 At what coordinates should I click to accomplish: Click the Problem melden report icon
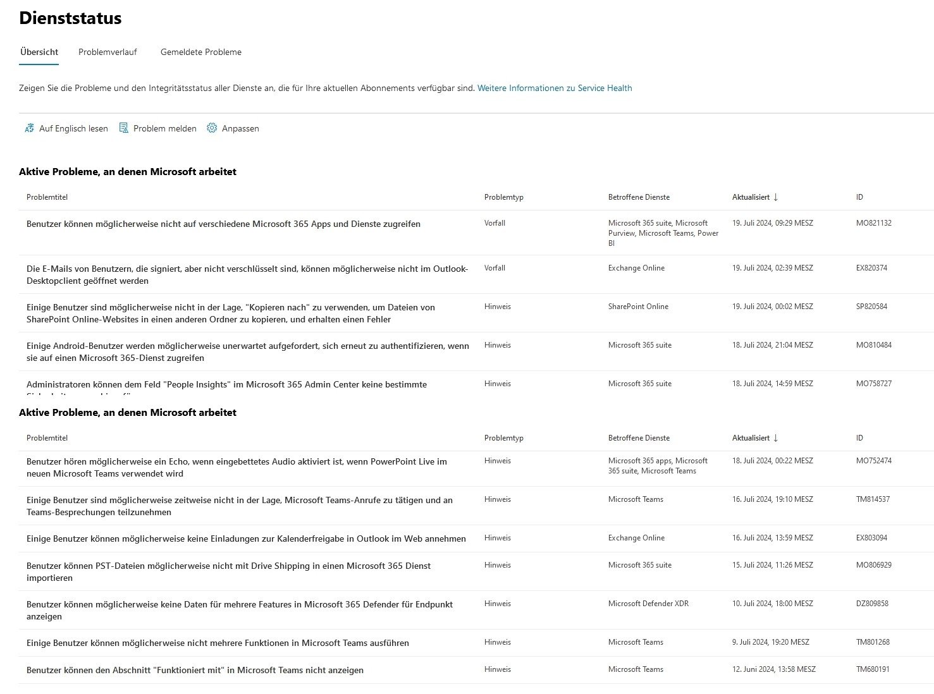tap(124, 128)
